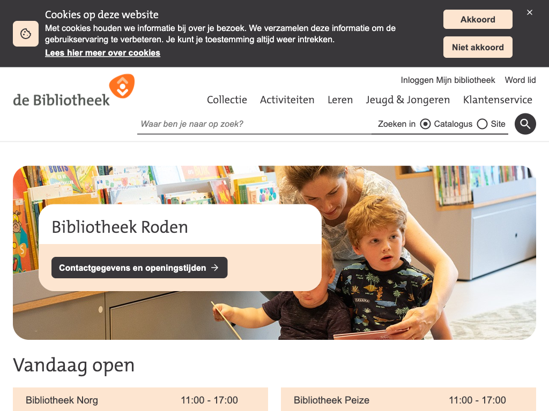The width and height of the screenshot is (549, 411).
Task: Open the Leren menu
Action: pos(340,100)
